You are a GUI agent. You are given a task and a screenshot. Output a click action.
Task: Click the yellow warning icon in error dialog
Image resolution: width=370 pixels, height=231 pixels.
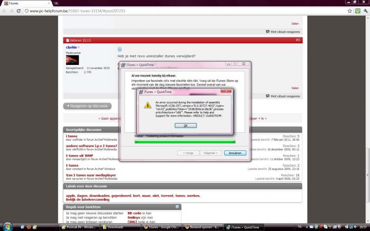click(x=147, y=105)
